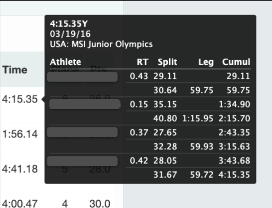The width and height of the screenshot is (272, 208).
Task: Click the final cumulative time 4:15.35
Action: [234, 174]
